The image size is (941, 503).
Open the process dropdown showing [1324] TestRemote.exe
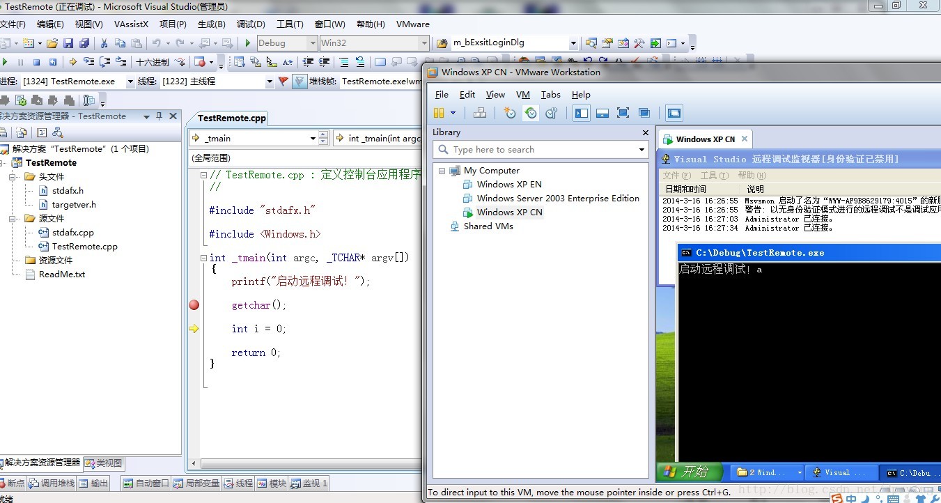(x=130, y=82)
